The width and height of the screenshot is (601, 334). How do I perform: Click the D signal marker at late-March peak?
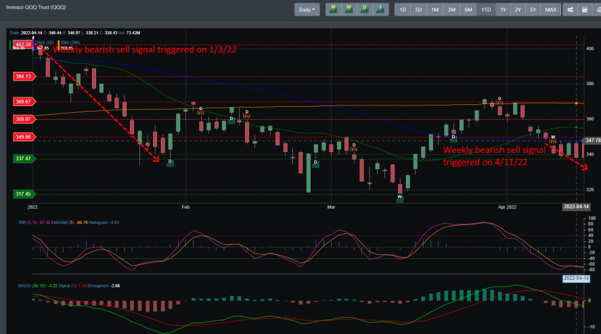[499, 101]
